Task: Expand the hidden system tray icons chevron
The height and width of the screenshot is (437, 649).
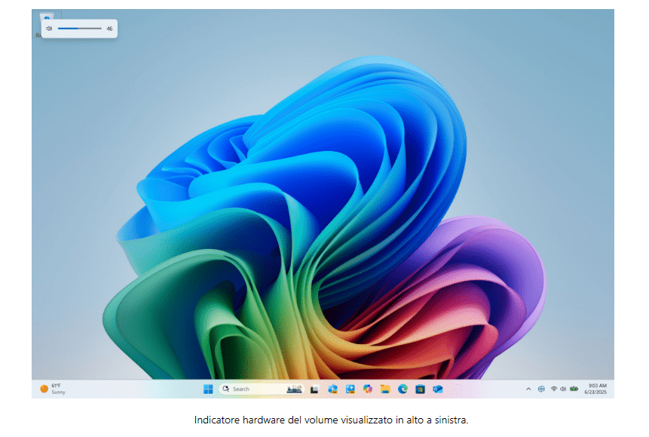Action: tap(528, 389)
